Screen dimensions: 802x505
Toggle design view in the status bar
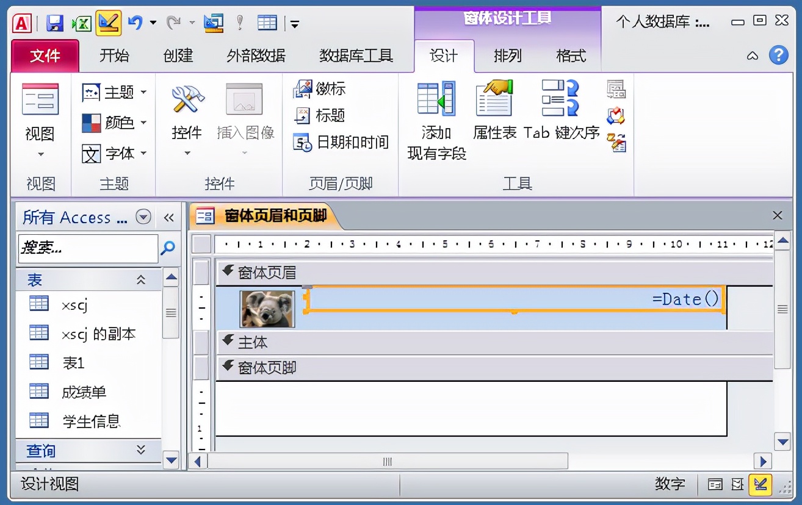(759, 484)
